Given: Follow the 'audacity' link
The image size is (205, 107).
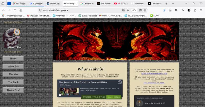Looking at the screenshot, I should [x=101, y=75].
